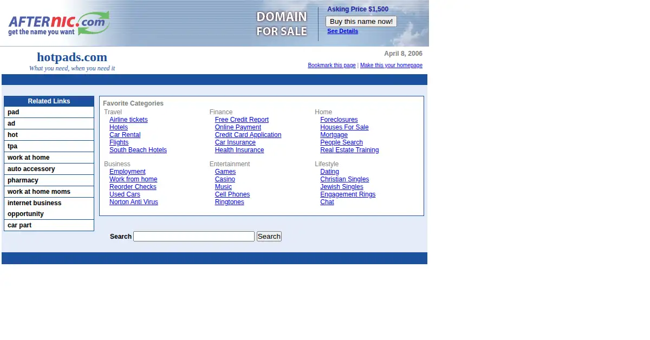Click the hotpads.com site title
650x340 pixels.
72,57
